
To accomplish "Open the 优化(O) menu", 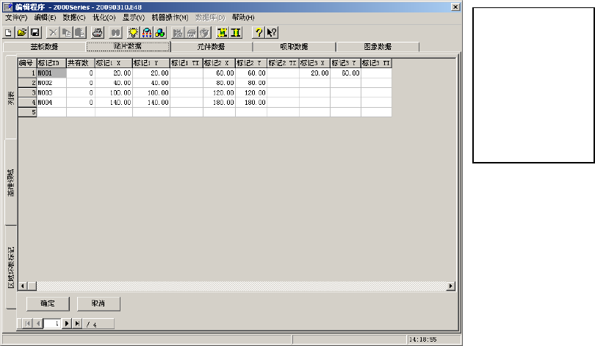I will (104, 17).
